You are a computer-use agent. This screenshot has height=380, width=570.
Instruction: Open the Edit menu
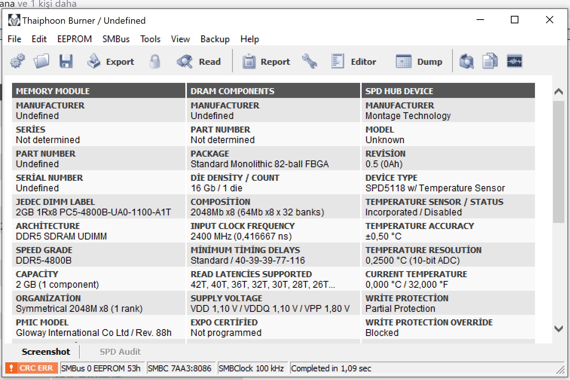pos(39,39)
